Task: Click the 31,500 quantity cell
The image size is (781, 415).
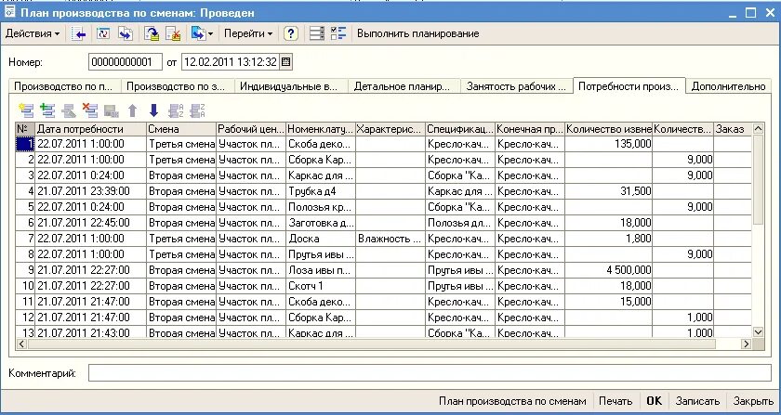Action: click(x=609, y=191)
